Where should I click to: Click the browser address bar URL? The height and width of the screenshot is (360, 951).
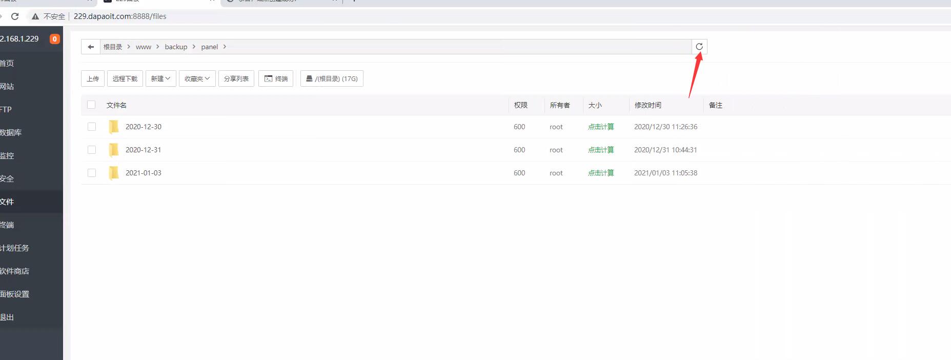(x=120, y=16)
